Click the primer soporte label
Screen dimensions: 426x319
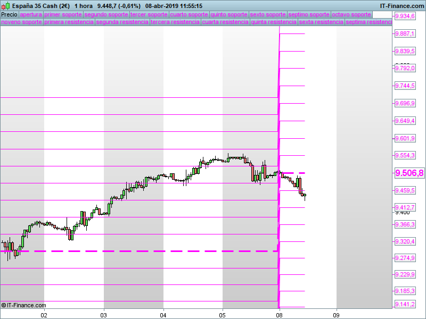pos(63,15)
